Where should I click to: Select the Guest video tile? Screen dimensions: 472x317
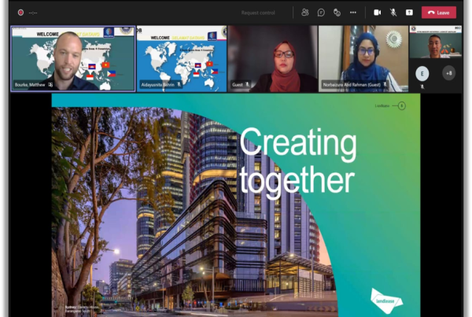click(x=273, y=59)
